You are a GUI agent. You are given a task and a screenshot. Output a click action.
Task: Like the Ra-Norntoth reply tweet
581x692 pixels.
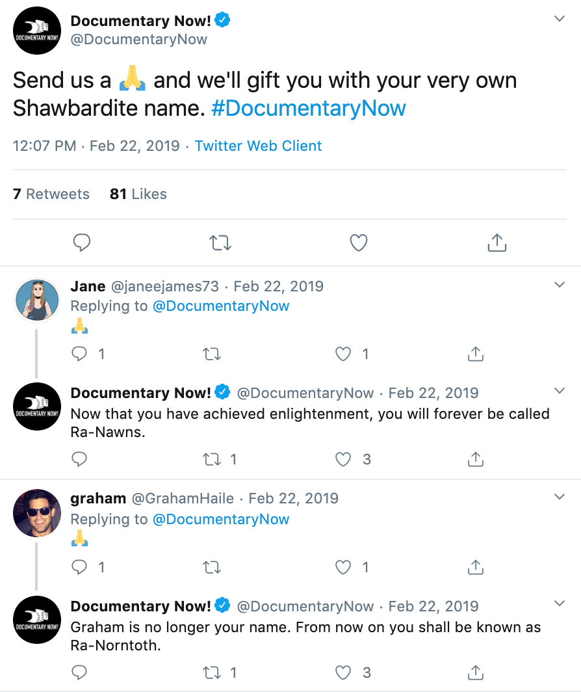pos(343,672)
